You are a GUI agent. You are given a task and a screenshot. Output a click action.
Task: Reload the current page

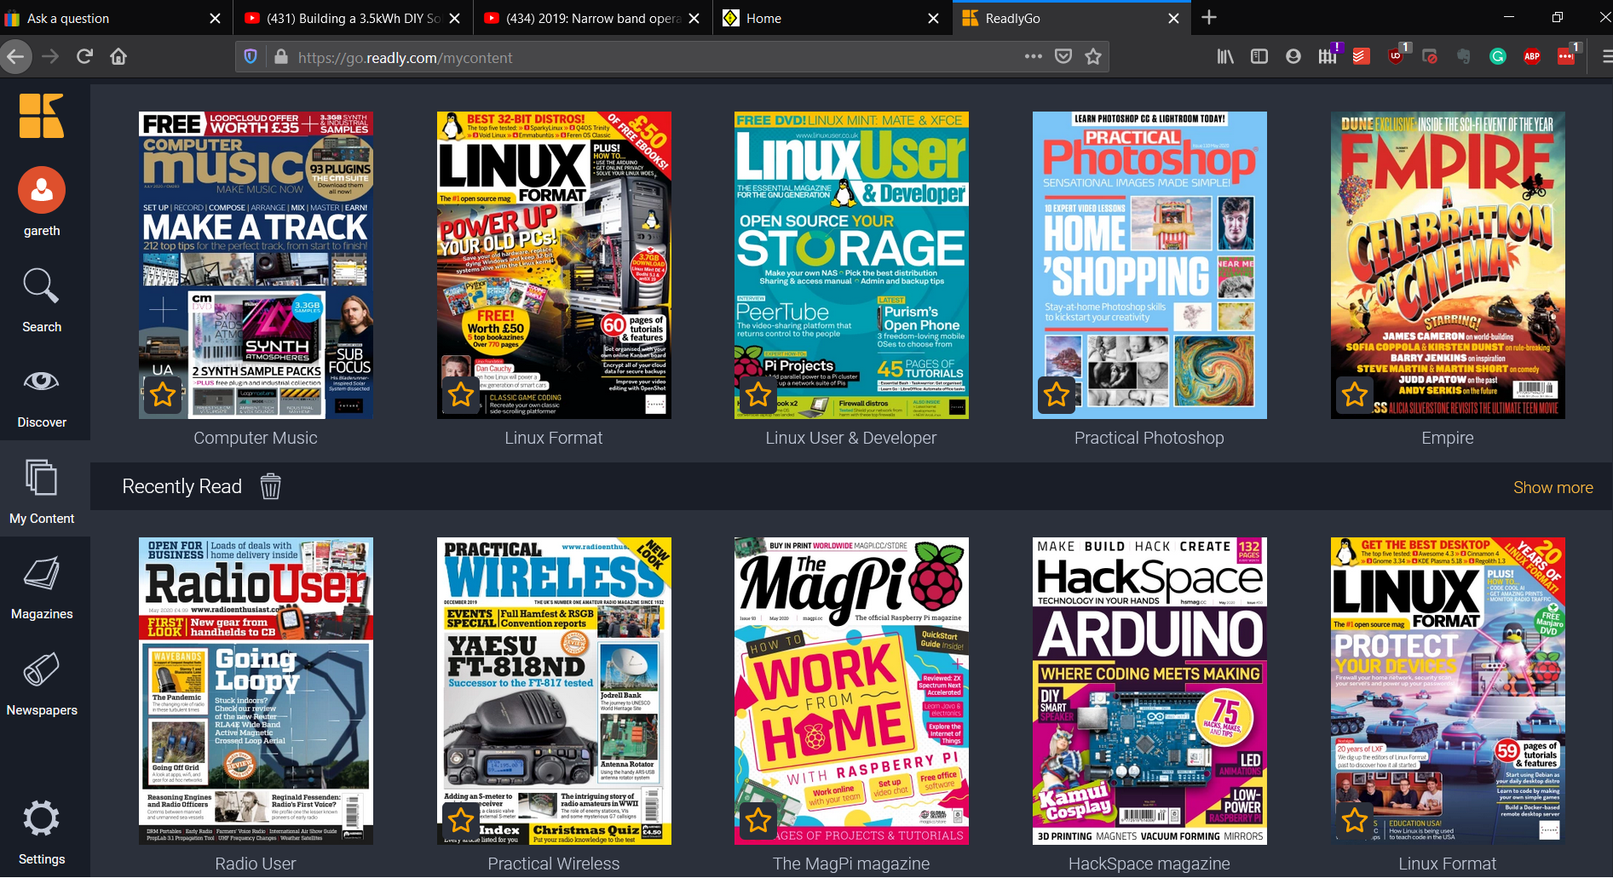point(84,57)
